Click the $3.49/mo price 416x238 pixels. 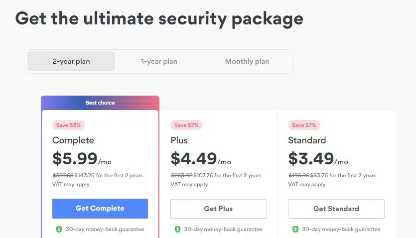pos(318,159)
